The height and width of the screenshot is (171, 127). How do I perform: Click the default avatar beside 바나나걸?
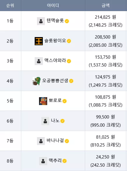click(41, 141)
